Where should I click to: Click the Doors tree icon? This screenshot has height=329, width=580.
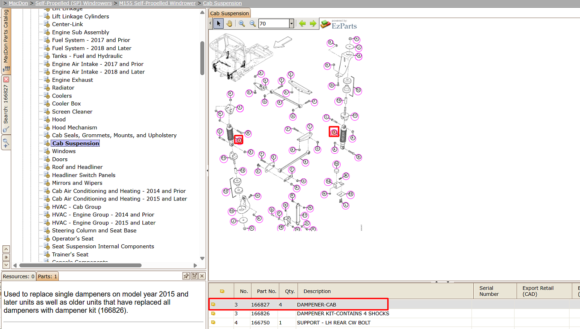tap(47, 159)
